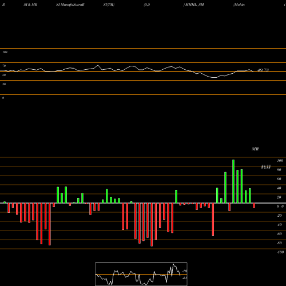286x286 pixels.
Task: Click the -20 label on MR axis
Action: click(279, 216)
